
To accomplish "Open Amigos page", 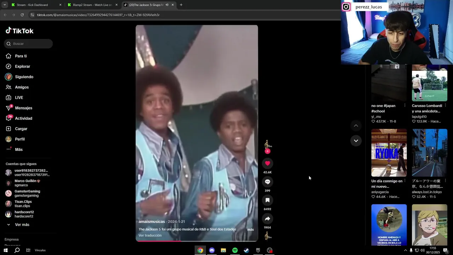I will [x=22, y=87].
